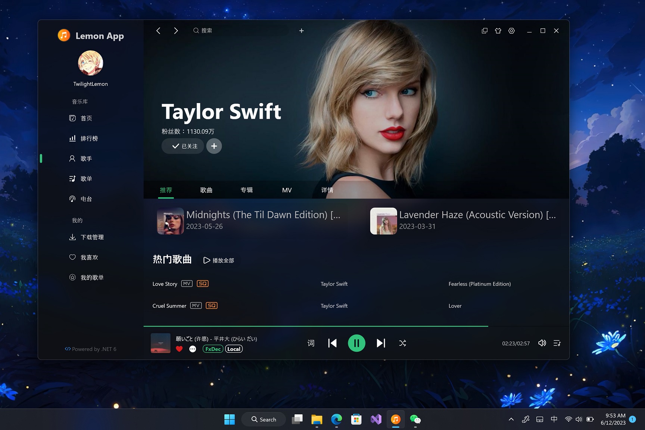This screenshot has height=430, width=645.
Task: Open Lavender Haze (Acoustic Version) album cover
Action: pos(383,221)
